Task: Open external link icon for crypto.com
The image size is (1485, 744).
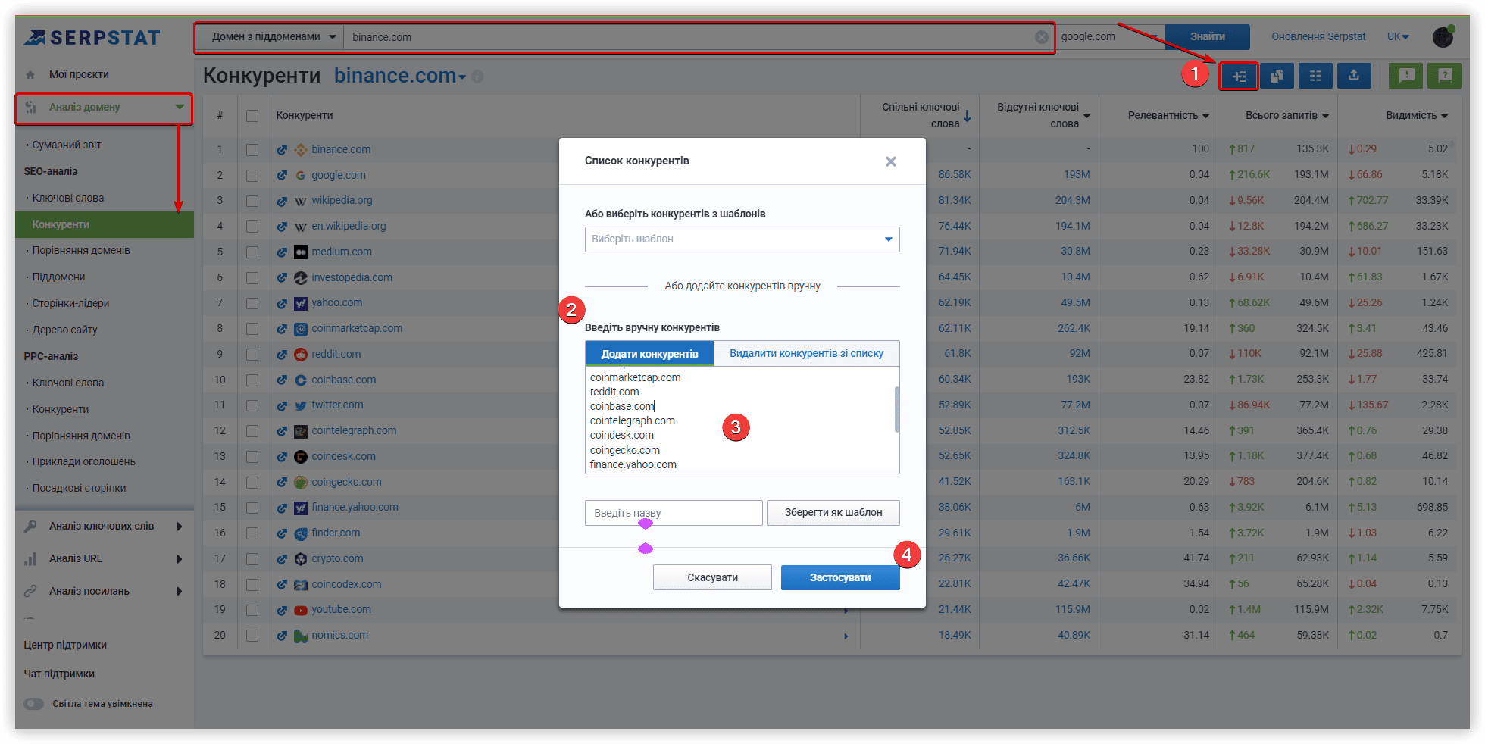Action: 282,559
